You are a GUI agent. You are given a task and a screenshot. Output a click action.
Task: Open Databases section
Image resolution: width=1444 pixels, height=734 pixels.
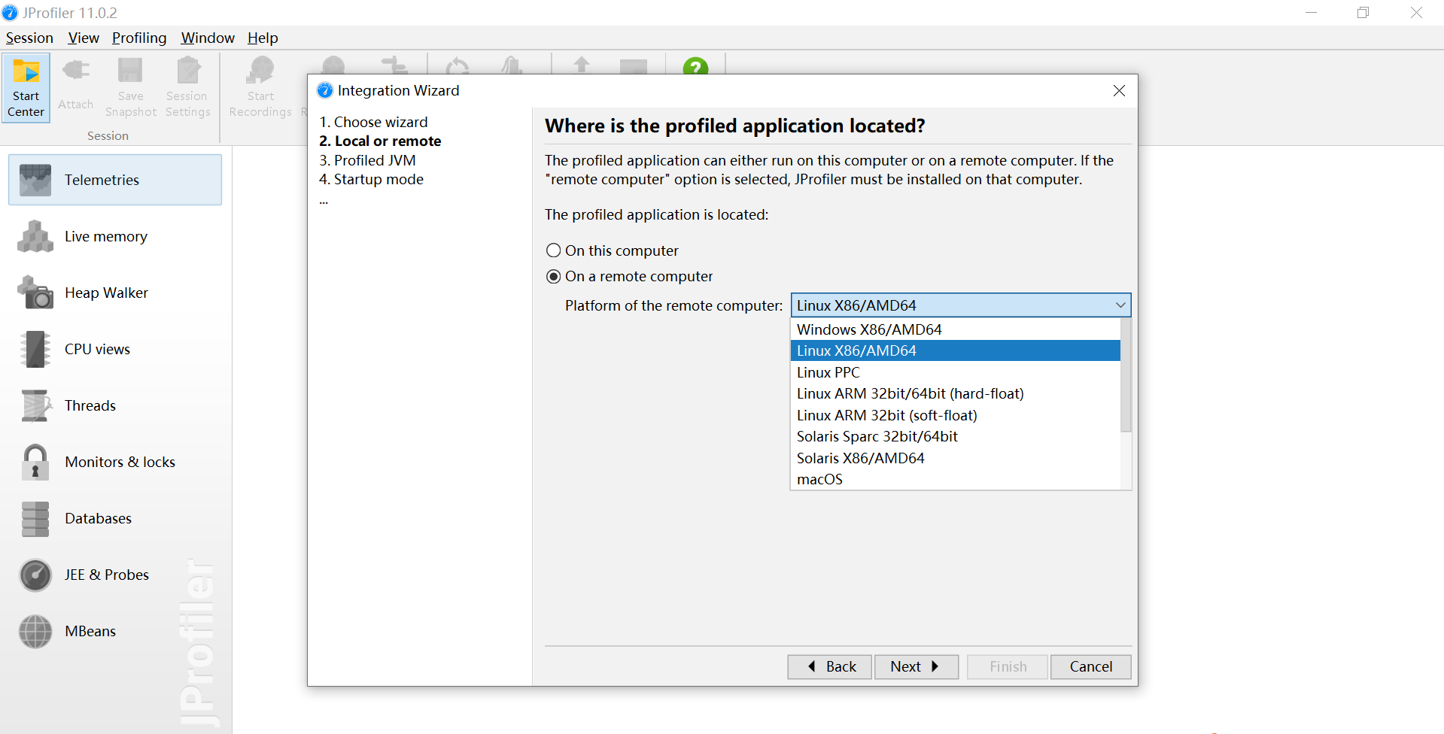tap(115, 518)
